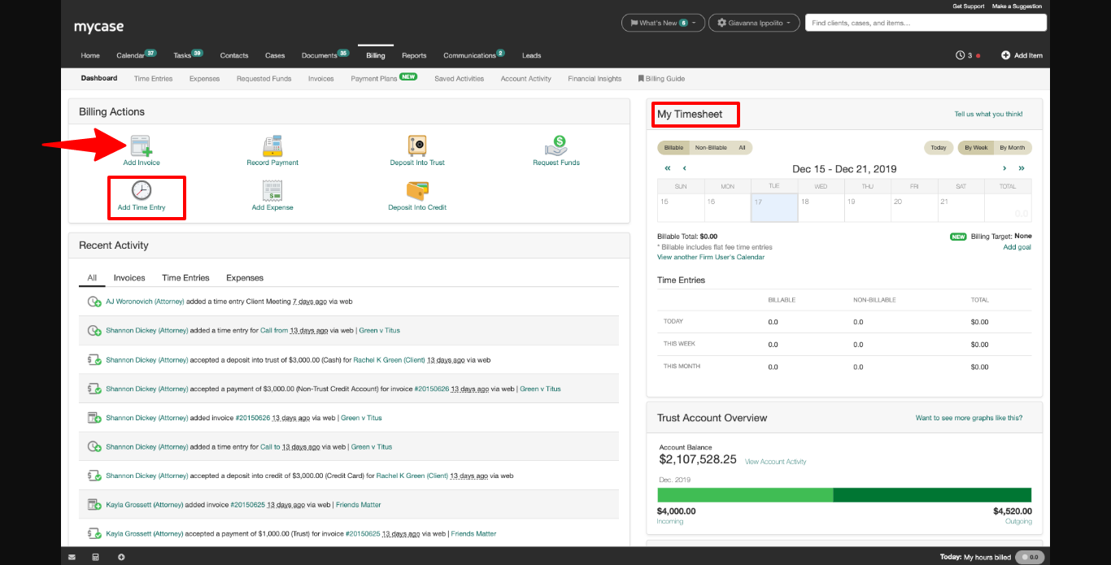Click the calculator icon in the bottom bar
Viewport: 1111px width, 565px height.
click(95, 557)
